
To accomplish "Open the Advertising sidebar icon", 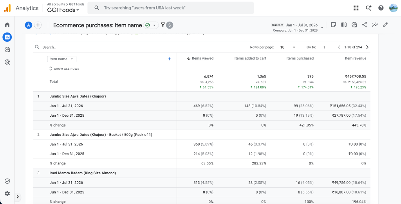I will pyautogui.click(x=7, y=62).
